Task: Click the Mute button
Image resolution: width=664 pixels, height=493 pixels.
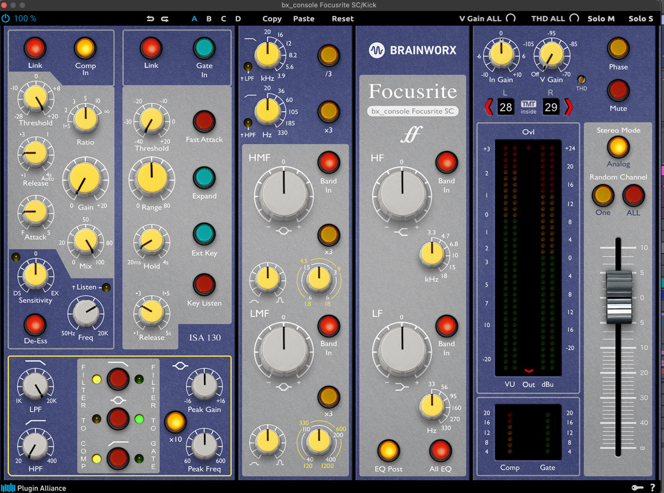Action: point(618,90)
